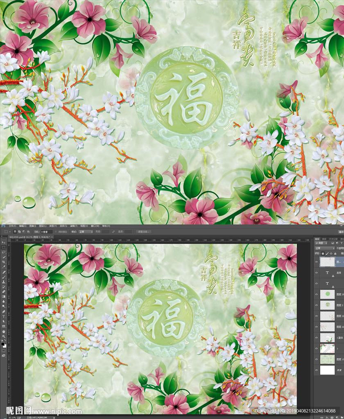Open the 图层(L) menu

(43, 226)
